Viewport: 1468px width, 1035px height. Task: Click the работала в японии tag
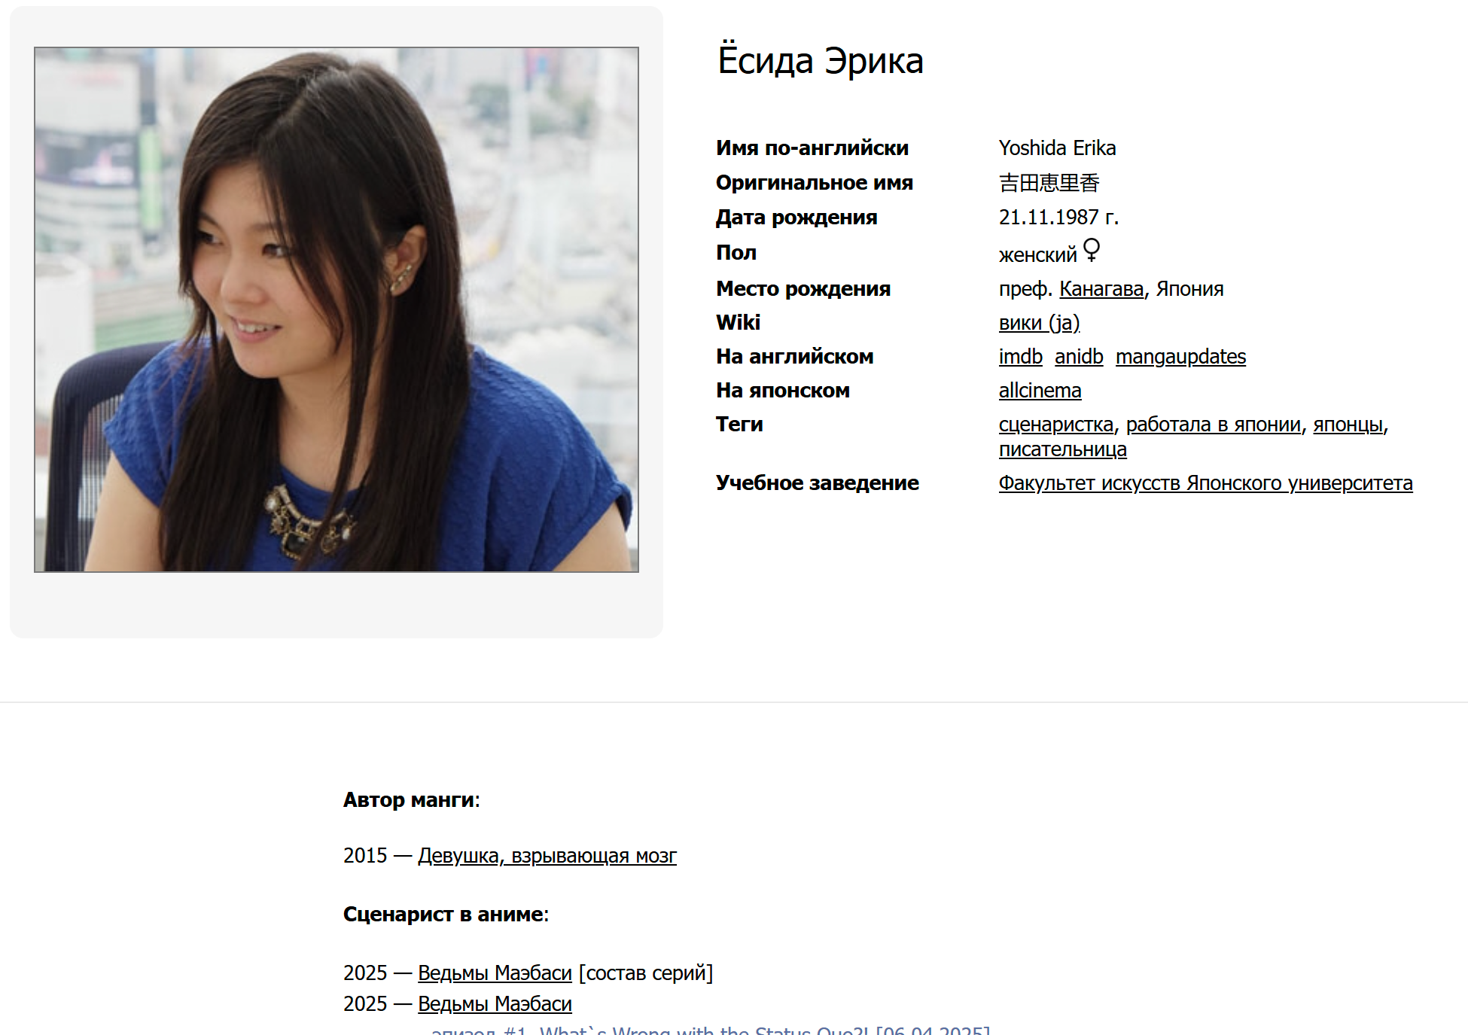[x=1213, y=425]
